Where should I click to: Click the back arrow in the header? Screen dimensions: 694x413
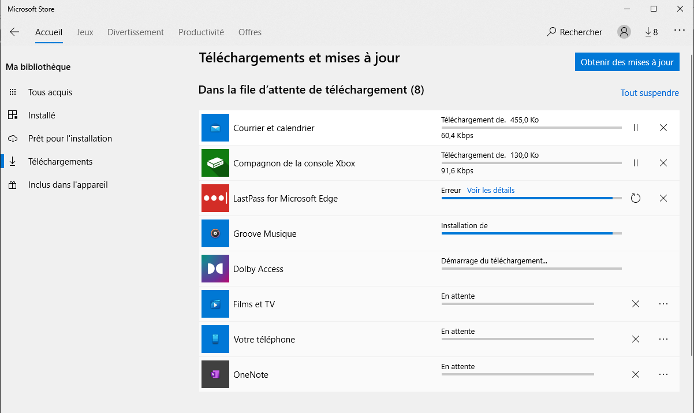tap(14, 32)
